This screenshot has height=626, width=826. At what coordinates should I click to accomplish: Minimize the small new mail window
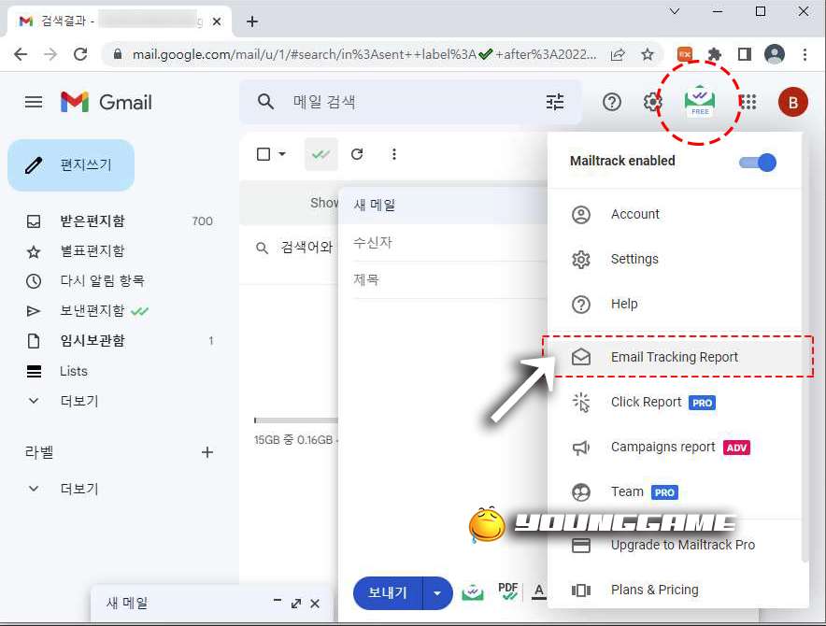coord(278,602)
